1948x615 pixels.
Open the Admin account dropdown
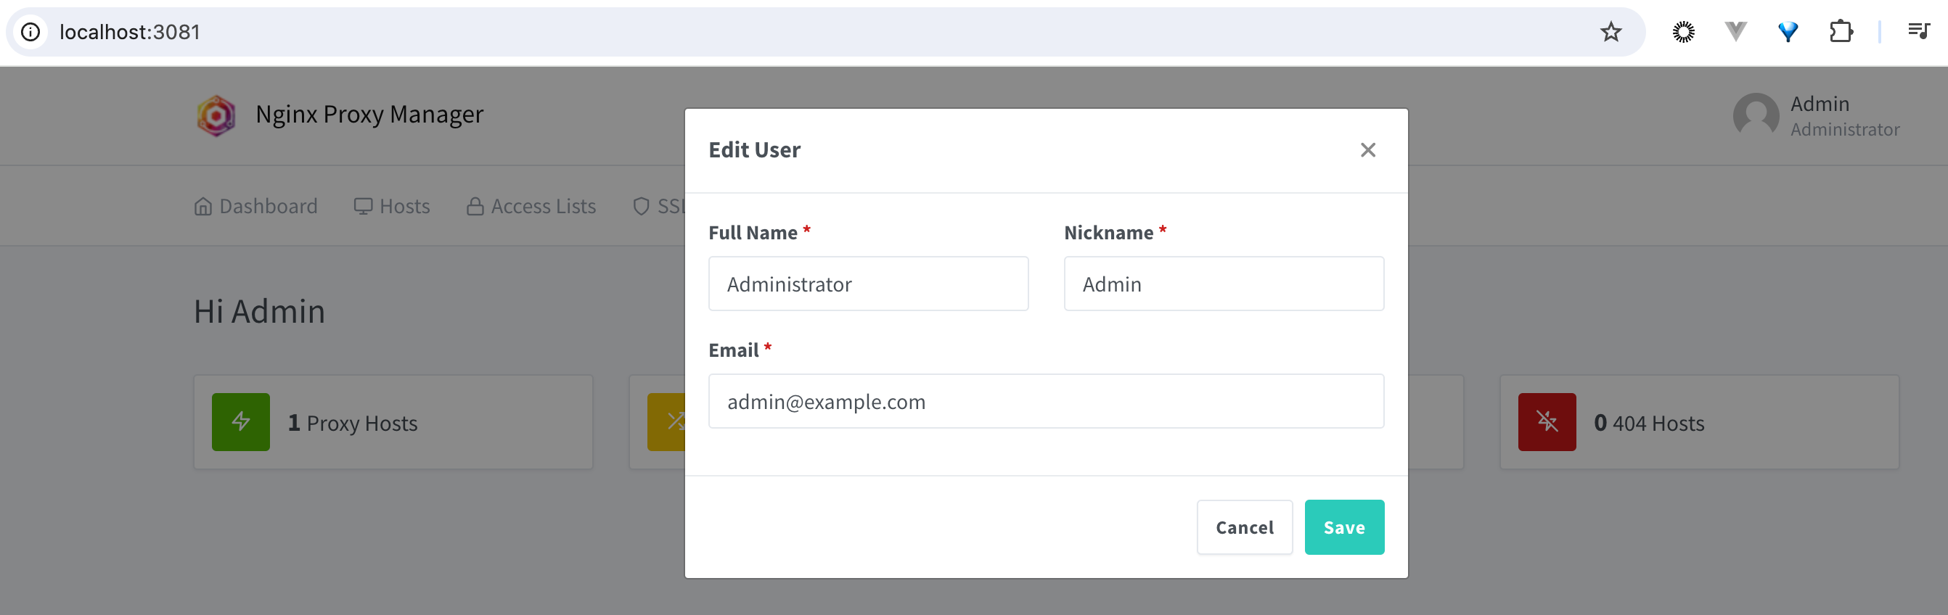tap(1817, 115)
